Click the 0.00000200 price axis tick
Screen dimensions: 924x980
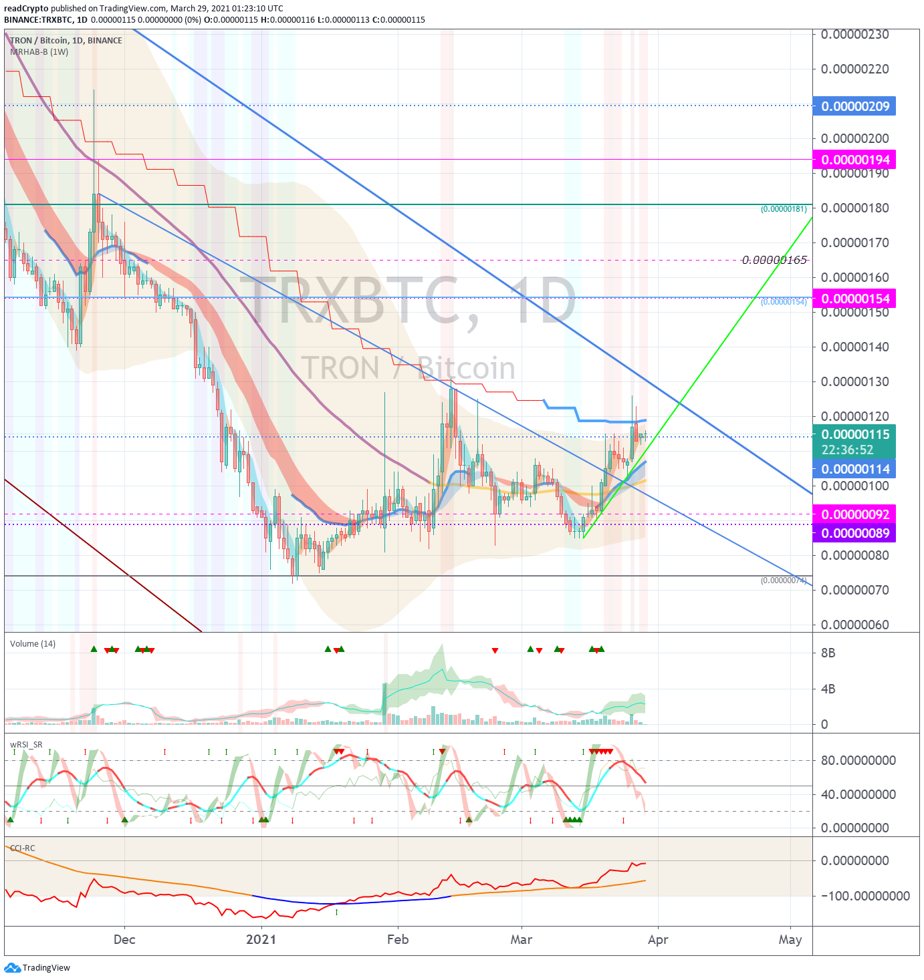(x=855, y=138)
